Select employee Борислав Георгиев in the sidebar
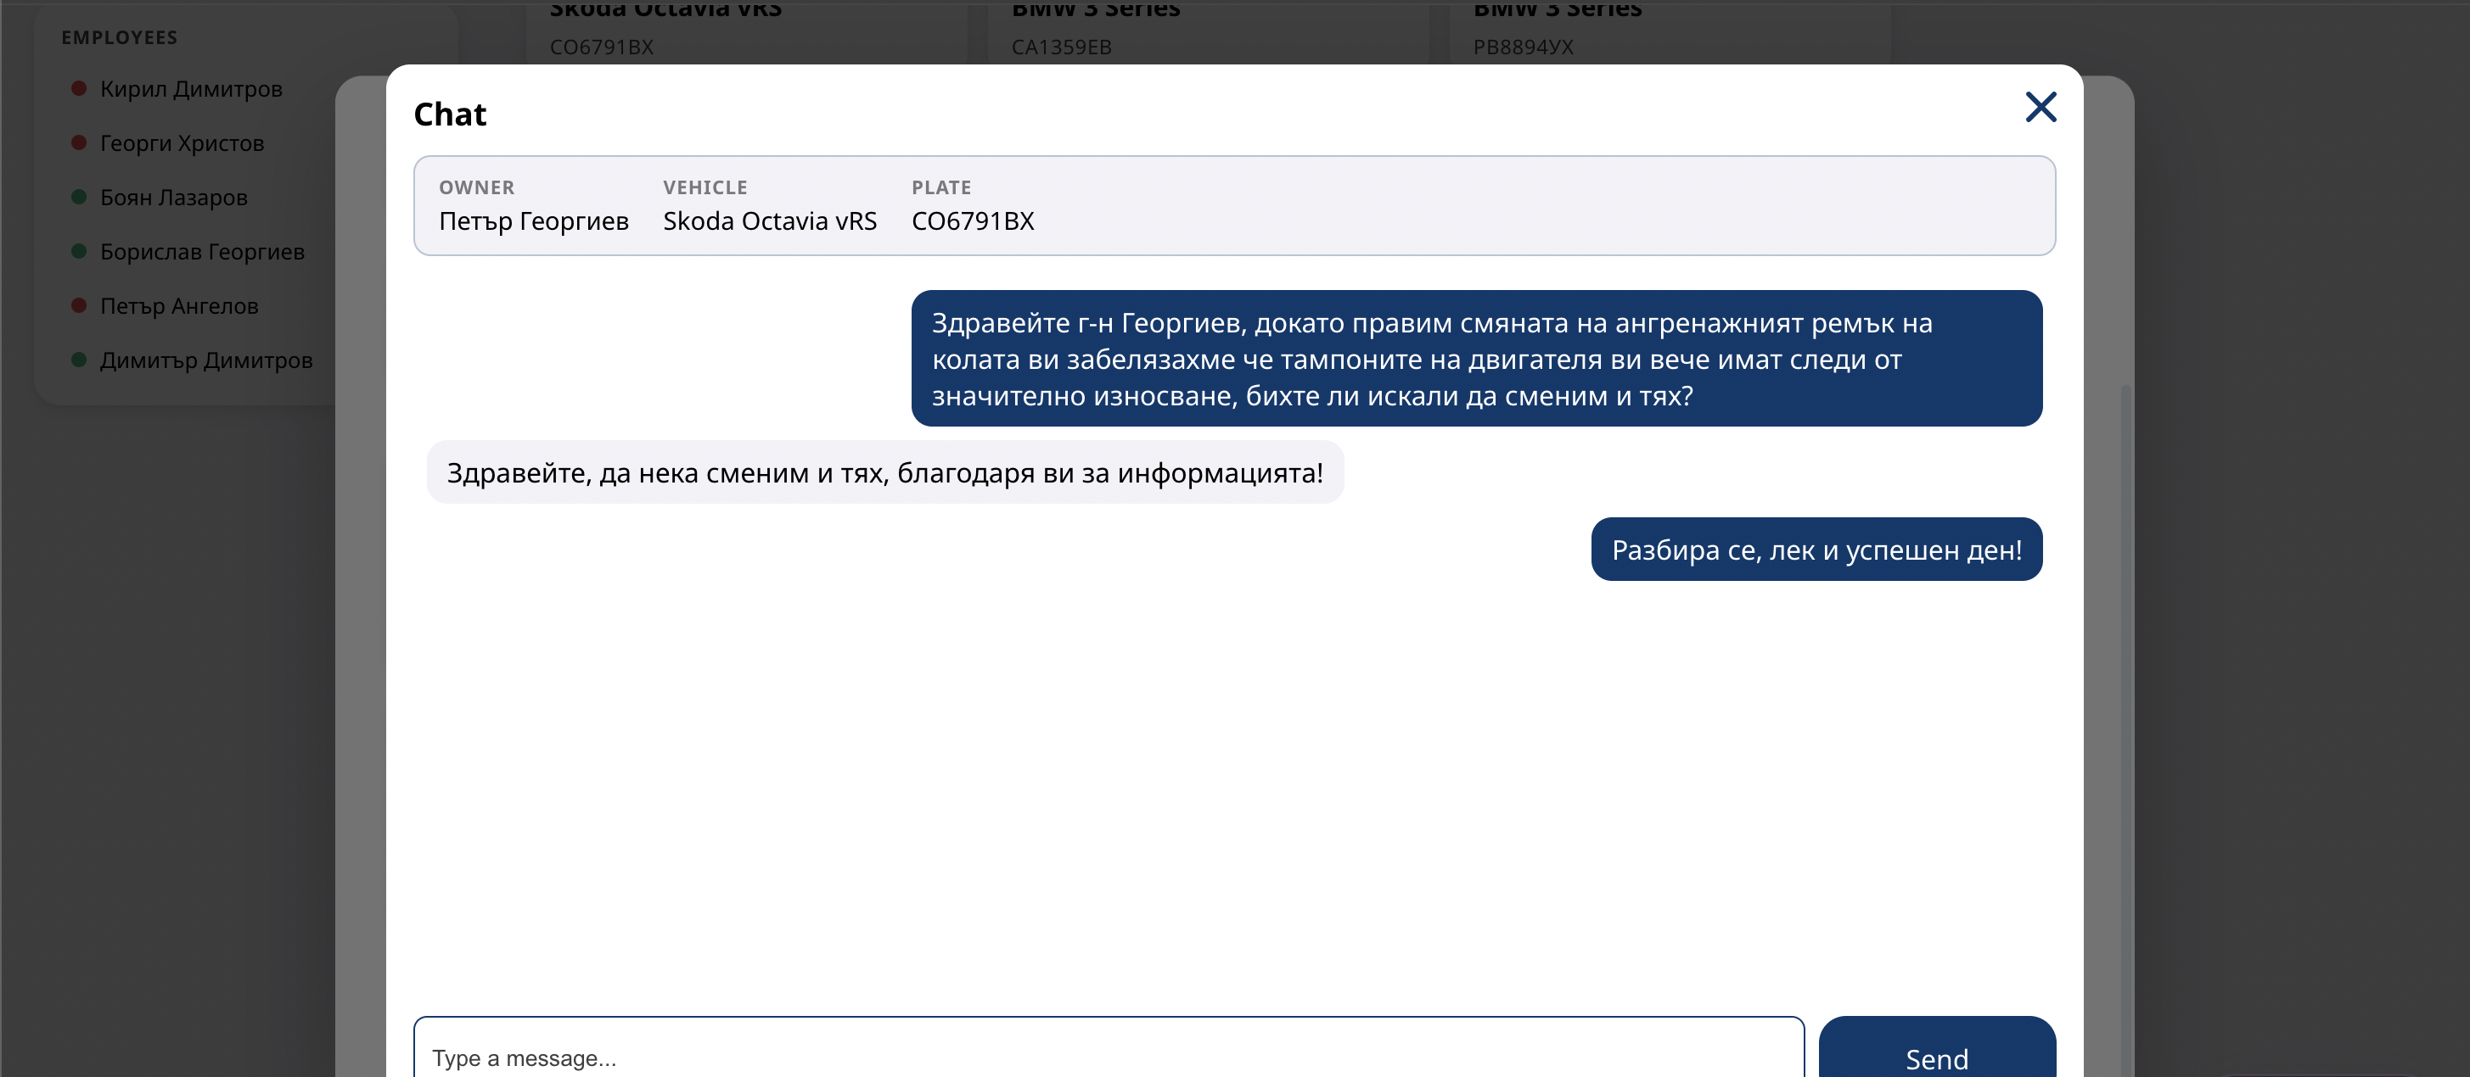 click(x=202, y=252)
